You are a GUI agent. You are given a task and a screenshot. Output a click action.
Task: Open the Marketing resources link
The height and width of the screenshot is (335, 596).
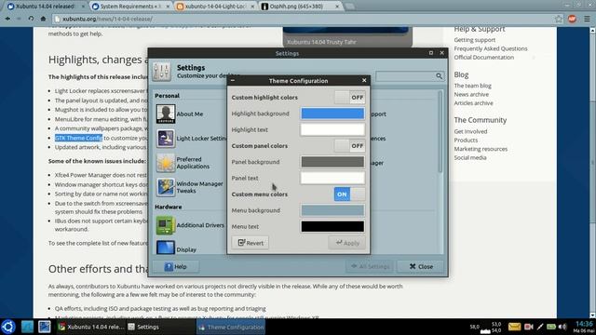[481, 149]
